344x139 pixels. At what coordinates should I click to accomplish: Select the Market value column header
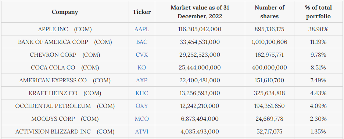point(200,12)
